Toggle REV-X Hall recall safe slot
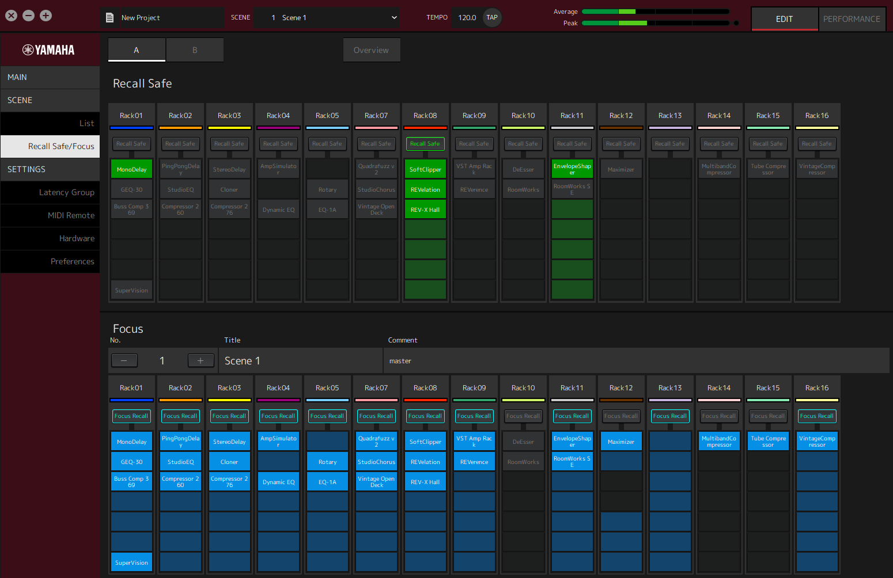893x578 pixels. [x=425, y=210]
